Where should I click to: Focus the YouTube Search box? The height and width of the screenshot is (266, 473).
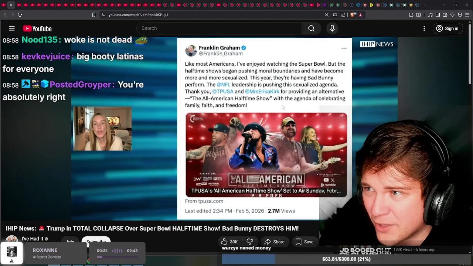pyautogui.click(x=219, y=28)
